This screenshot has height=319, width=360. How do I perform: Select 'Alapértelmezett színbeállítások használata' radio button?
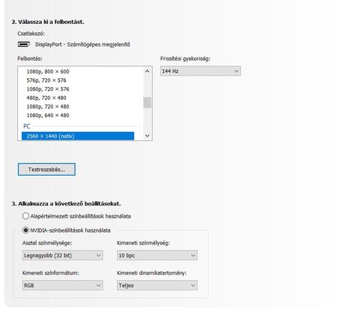25,216
